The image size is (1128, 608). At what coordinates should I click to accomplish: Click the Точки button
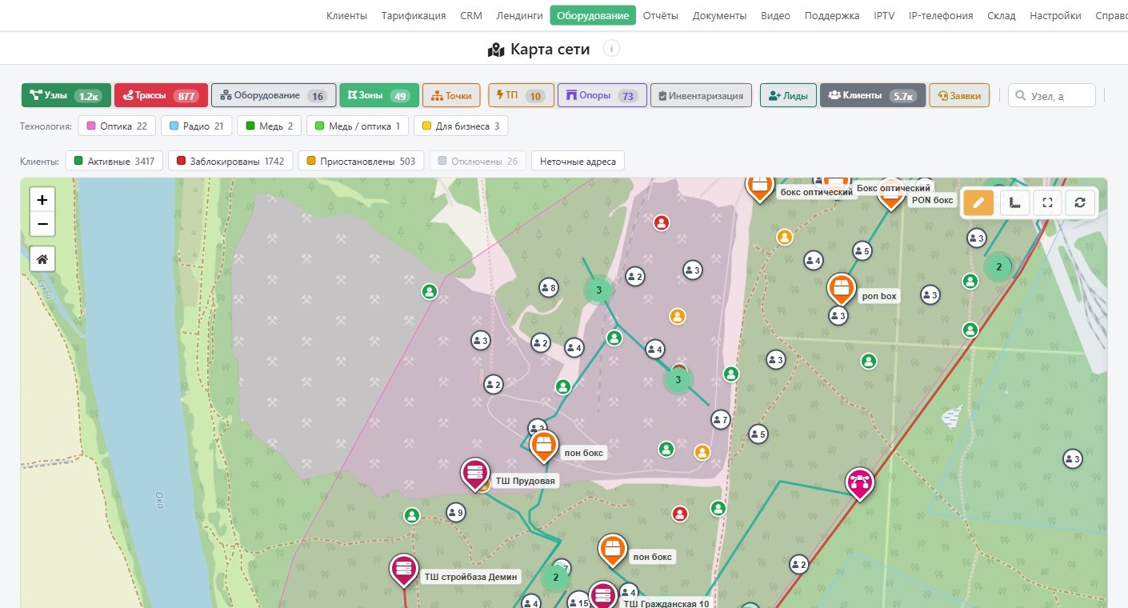(x=451, y=95)
